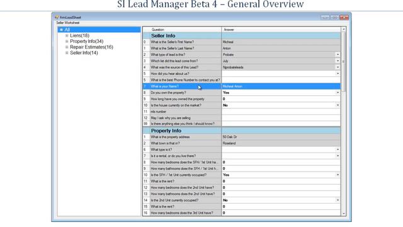Viewport: 403px width, 227px height.
Task: Click the grid scroll down arrow
Action: coord(344,213)
